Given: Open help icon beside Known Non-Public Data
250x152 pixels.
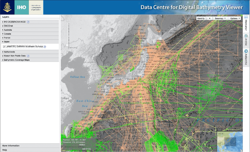Looking at the screenshot, I should pos(28,56).
